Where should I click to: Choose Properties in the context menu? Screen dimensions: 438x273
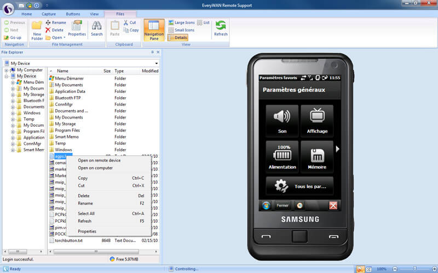(109, 232)
